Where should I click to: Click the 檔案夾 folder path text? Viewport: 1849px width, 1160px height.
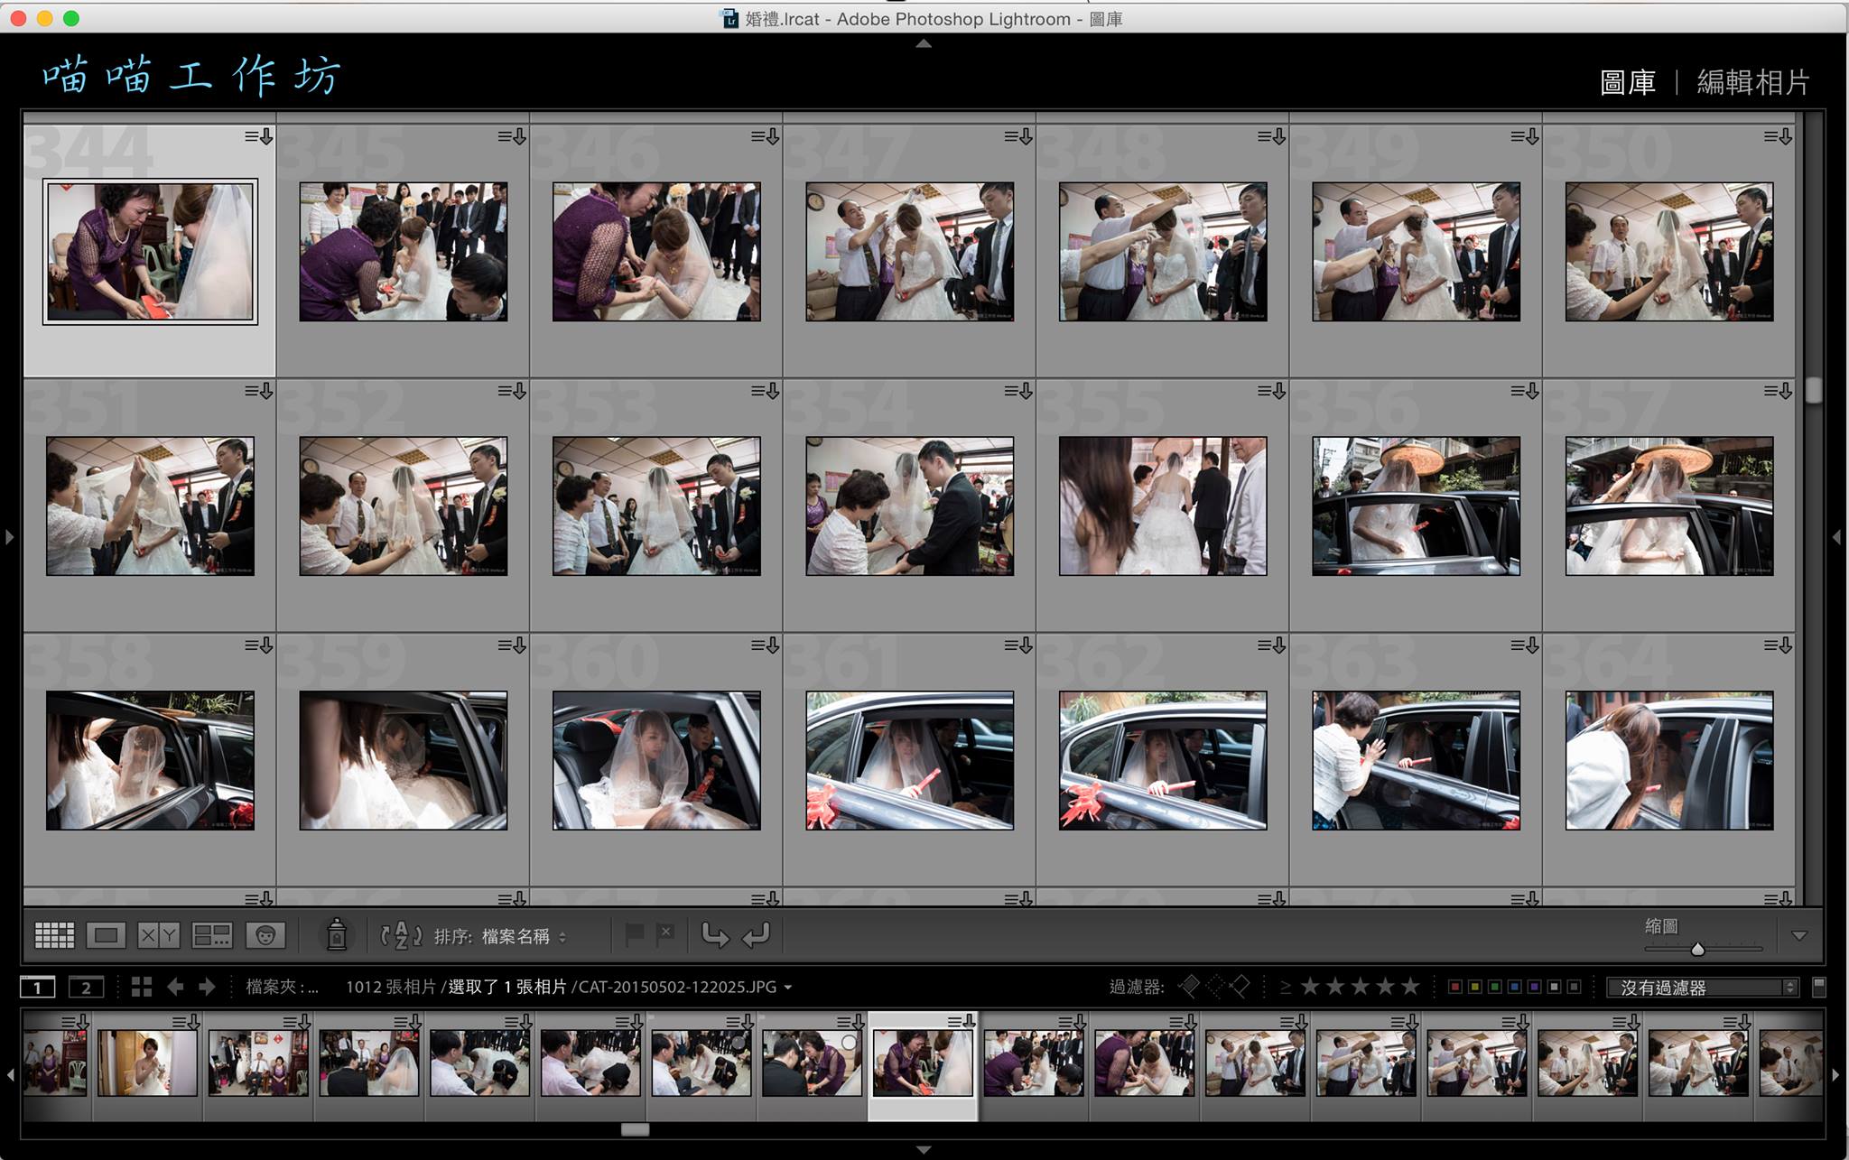coord(282,987)
